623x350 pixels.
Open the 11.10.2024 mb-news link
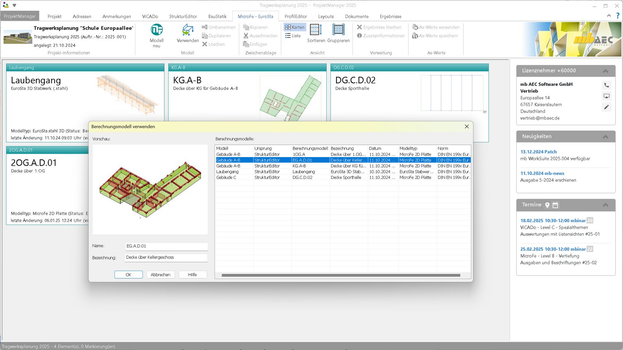542,173
